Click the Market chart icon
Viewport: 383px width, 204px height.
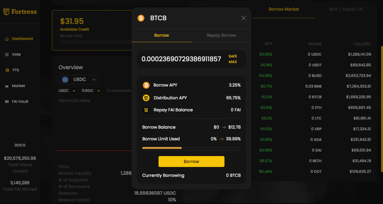click(7, 86)
